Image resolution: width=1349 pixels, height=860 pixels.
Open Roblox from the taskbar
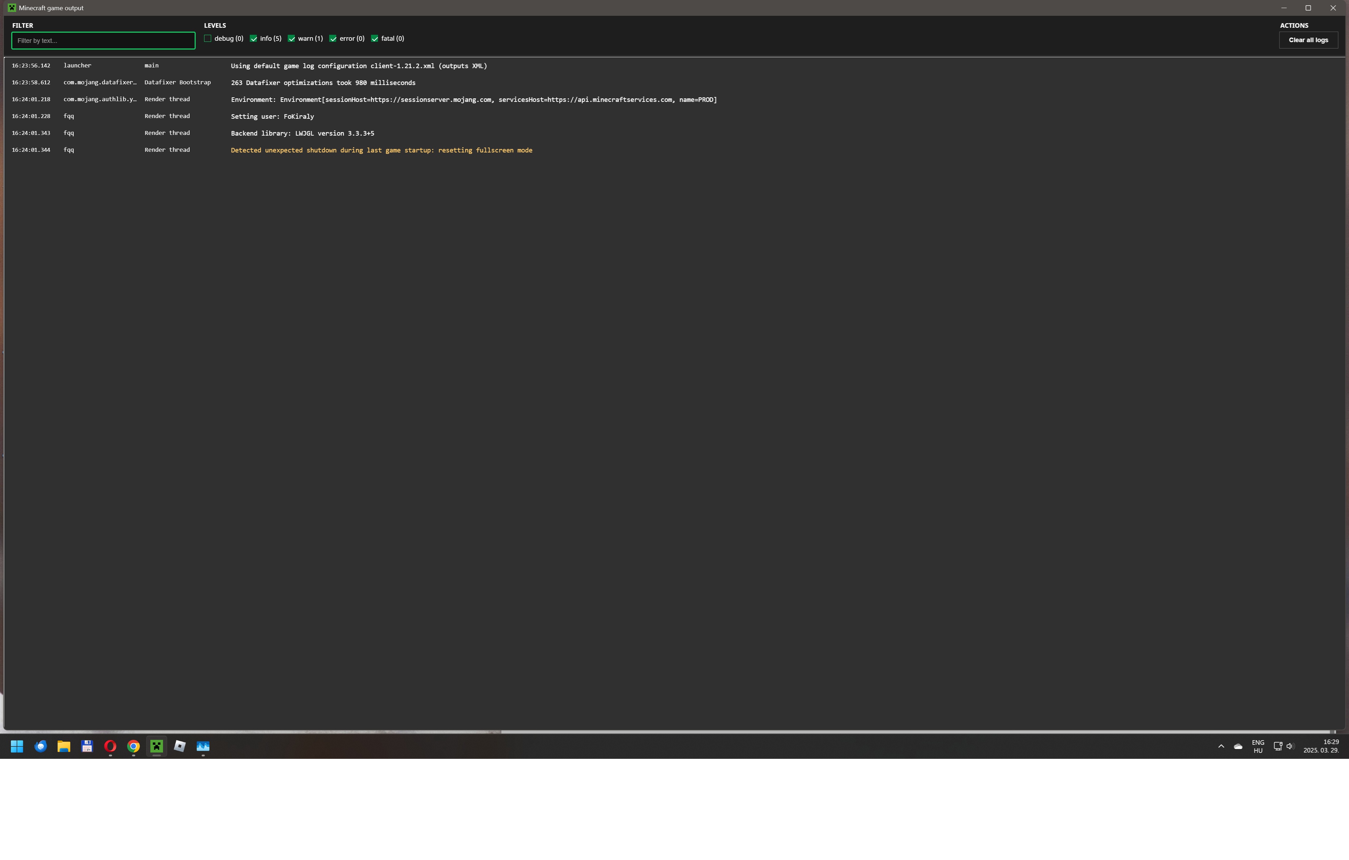tap(180, 746)
